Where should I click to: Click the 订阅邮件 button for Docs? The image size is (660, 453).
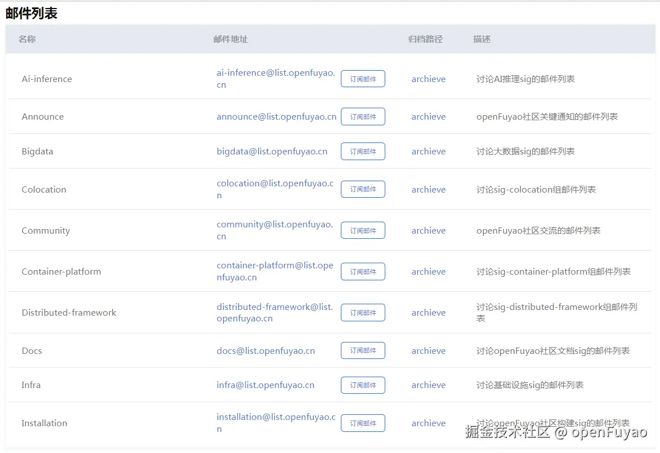click(362, 350)
